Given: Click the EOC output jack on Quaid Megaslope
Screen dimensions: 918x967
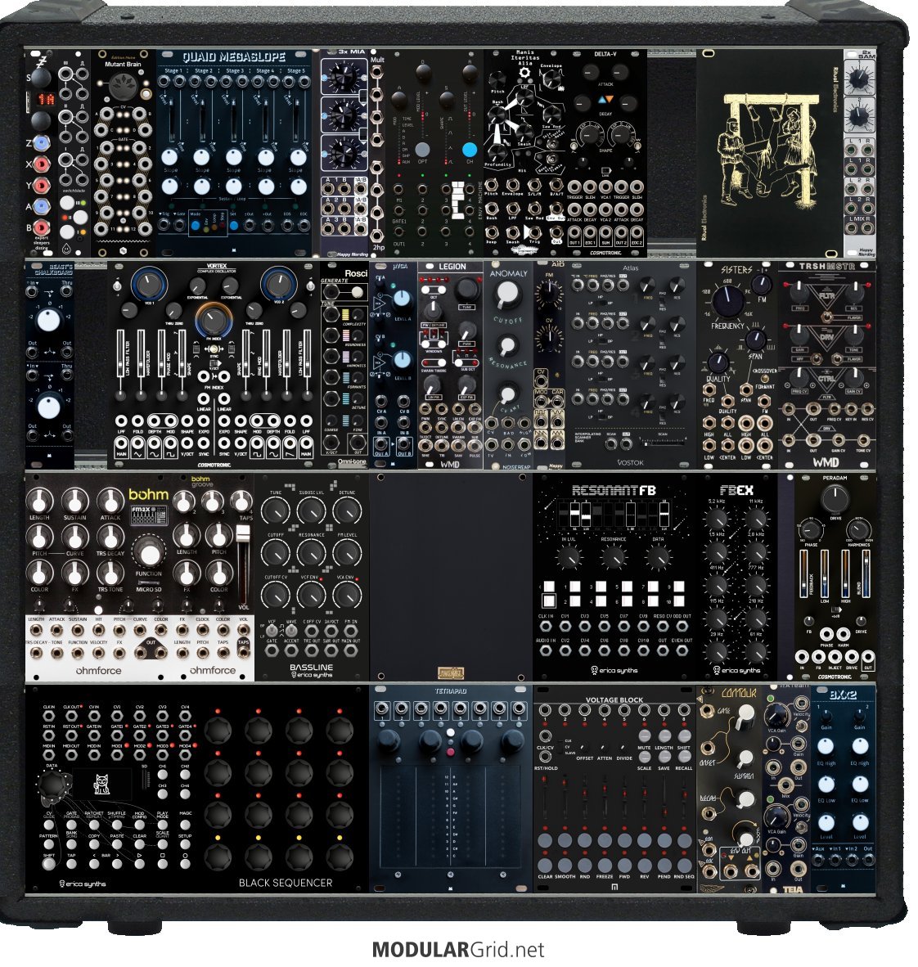Looking at the screenshot, I should (304, 225).
